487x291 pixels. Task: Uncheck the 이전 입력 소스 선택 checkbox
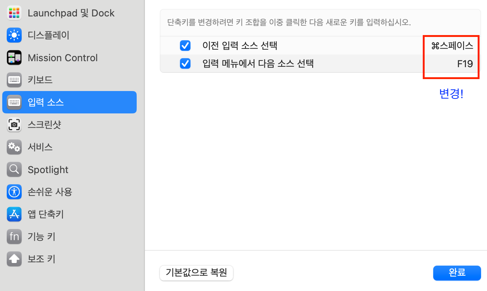click(x=185, y=46)
